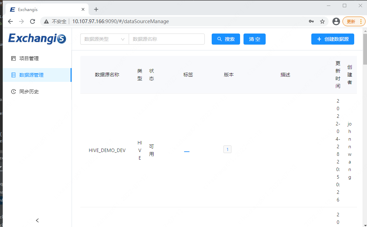Click the Chrome profile avatar icon
This screenshot has width=367, height=227.
336,21
